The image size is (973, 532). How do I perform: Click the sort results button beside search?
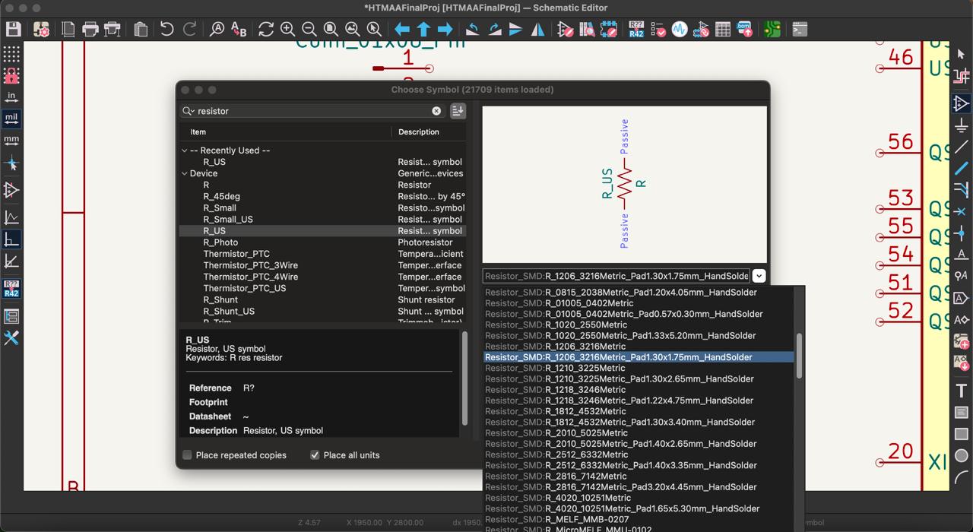pyautogui.click(x=458, y=111)
